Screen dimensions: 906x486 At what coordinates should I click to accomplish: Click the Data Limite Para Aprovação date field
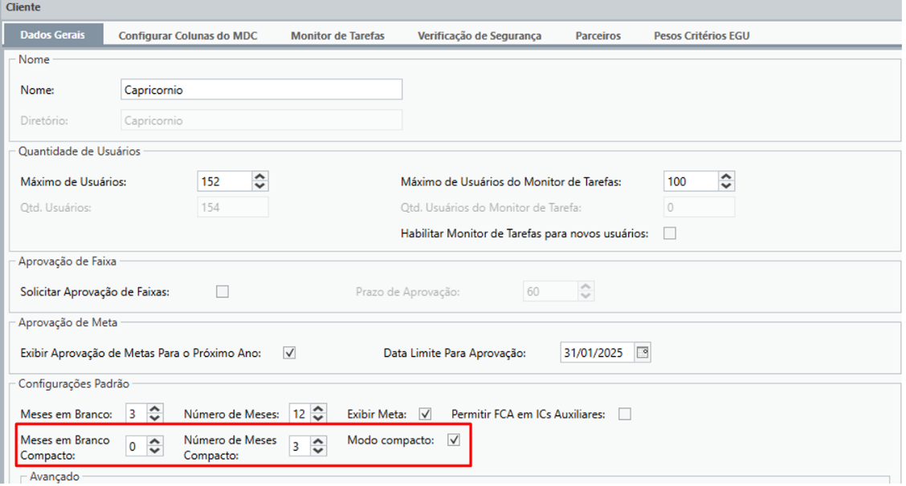[596, 353]
